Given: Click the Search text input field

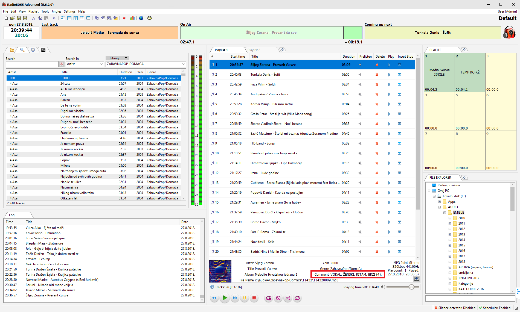Looking at the screenshot, I should coord(32,64).
